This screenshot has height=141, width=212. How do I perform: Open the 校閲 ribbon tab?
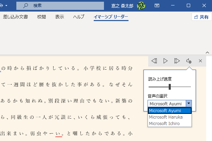pyautogui.click(x=42, y=17)
